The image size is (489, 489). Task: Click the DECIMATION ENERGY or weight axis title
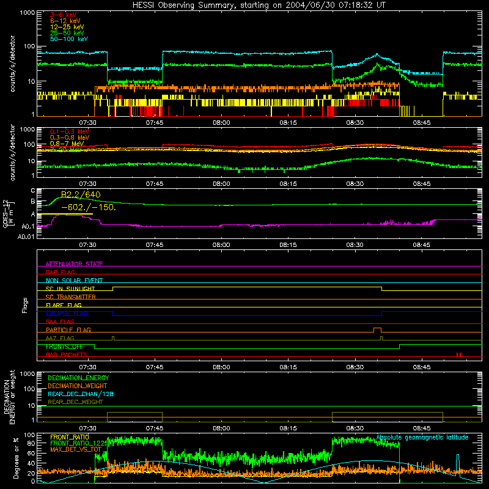pyautogui.click(x=9, y=397)
